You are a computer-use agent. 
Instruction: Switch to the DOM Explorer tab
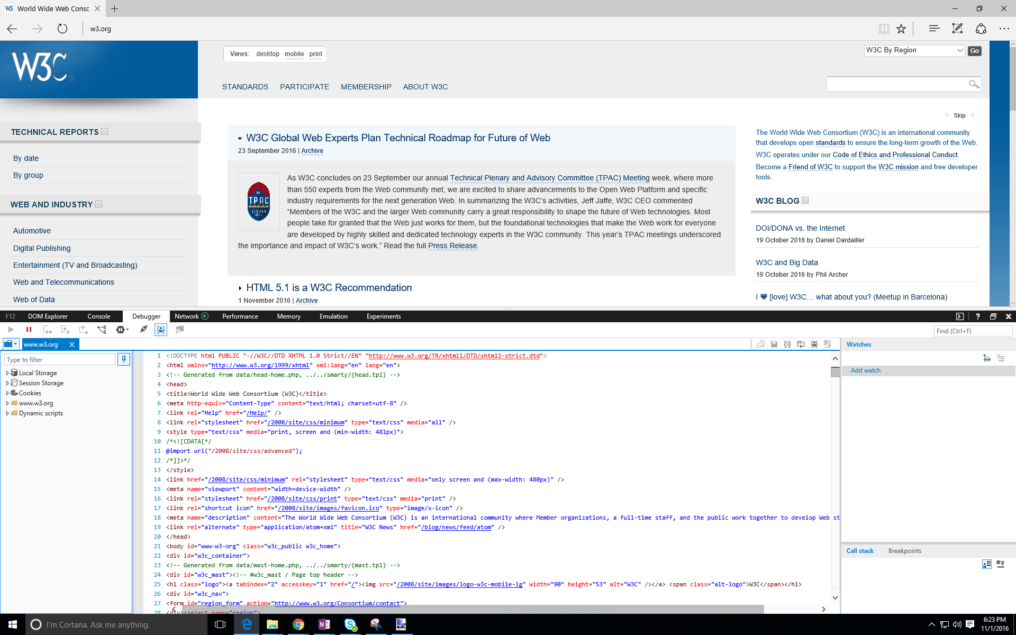pos(48,316)
